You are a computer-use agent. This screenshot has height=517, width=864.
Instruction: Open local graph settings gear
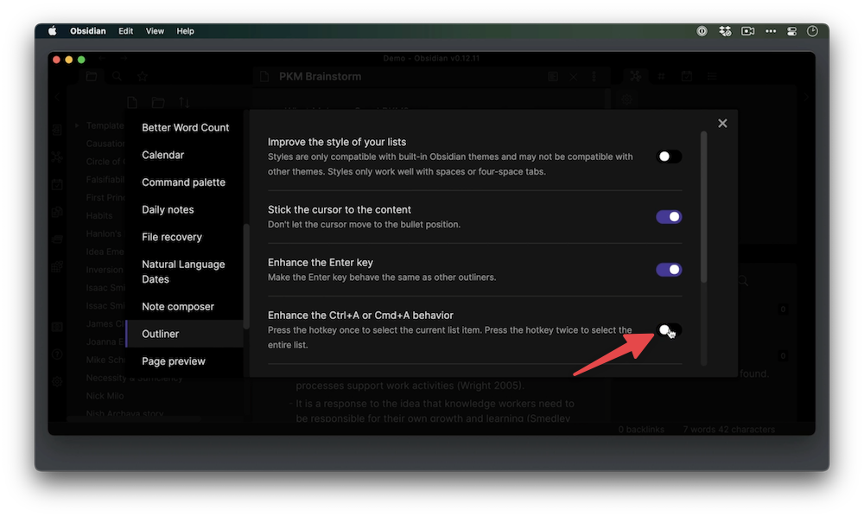(627, 99)
